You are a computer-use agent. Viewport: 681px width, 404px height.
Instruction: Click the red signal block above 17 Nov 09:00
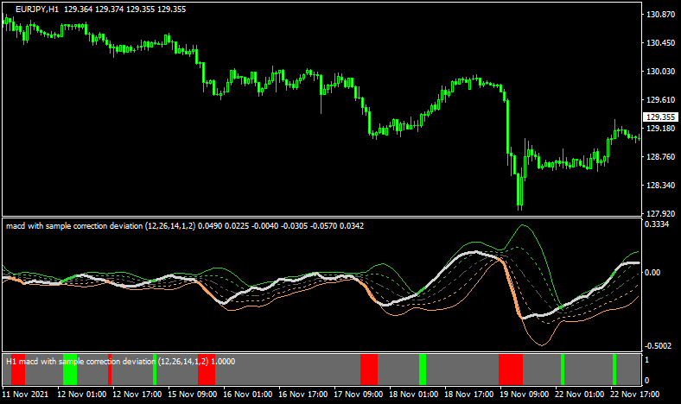click(369, 369)
